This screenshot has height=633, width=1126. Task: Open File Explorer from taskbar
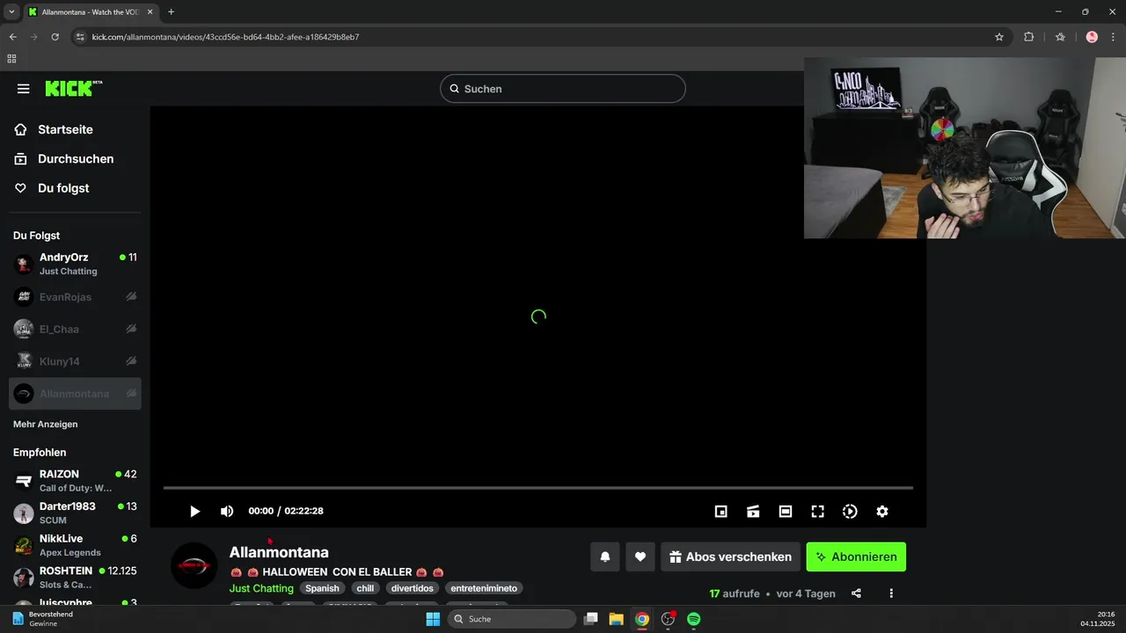(617, 619)
